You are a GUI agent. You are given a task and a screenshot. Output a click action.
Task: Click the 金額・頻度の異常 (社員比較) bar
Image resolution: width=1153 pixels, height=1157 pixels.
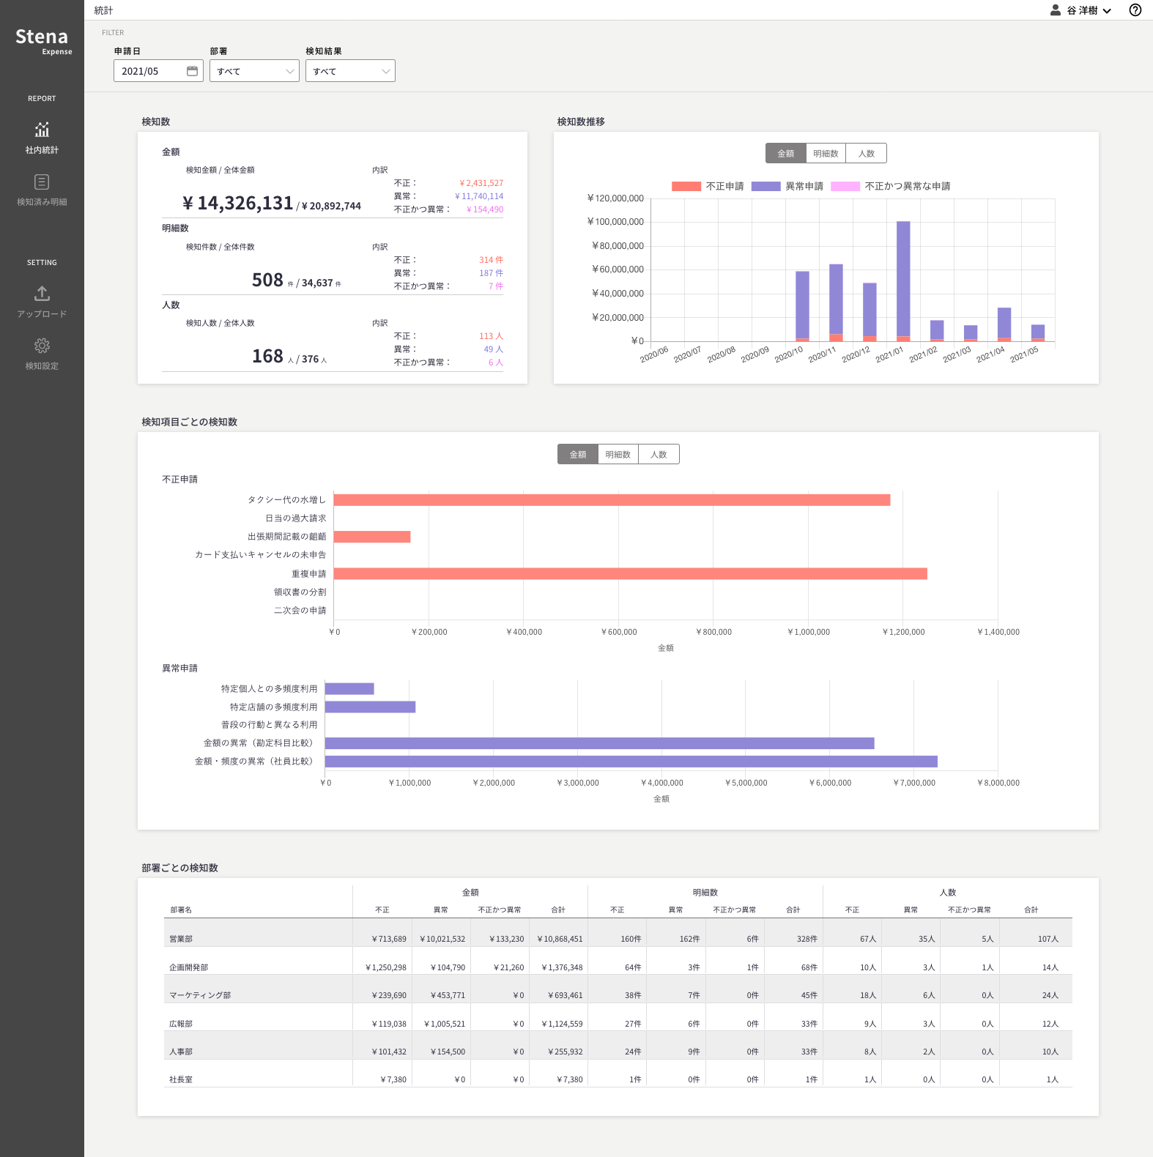pyautogui.click(x=631, y=762)
